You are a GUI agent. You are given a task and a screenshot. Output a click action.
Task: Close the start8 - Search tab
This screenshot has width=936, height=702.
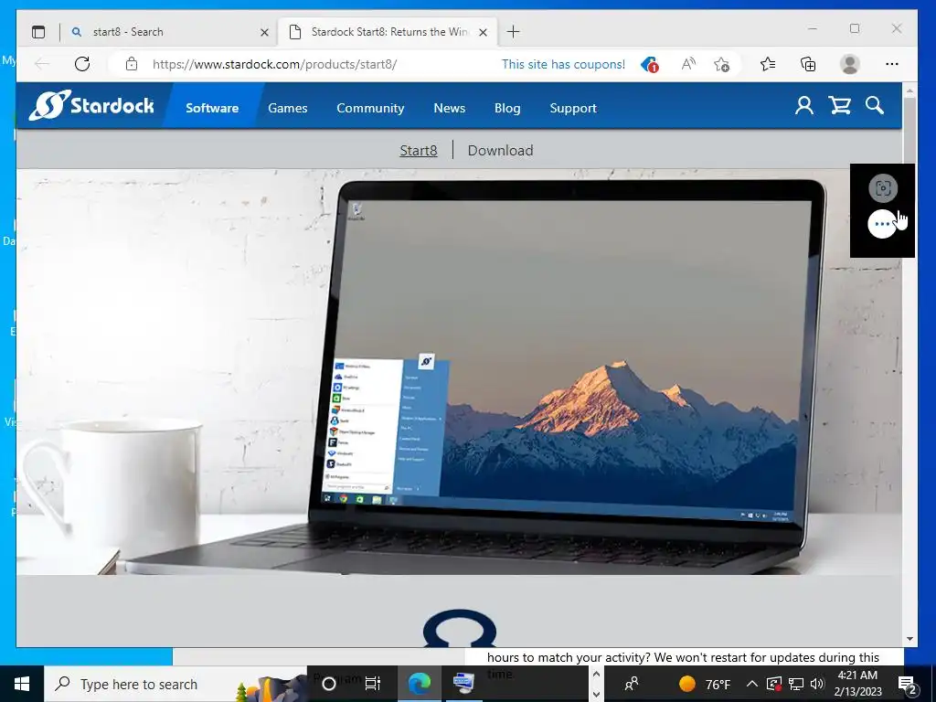click(x=264, y=32)
